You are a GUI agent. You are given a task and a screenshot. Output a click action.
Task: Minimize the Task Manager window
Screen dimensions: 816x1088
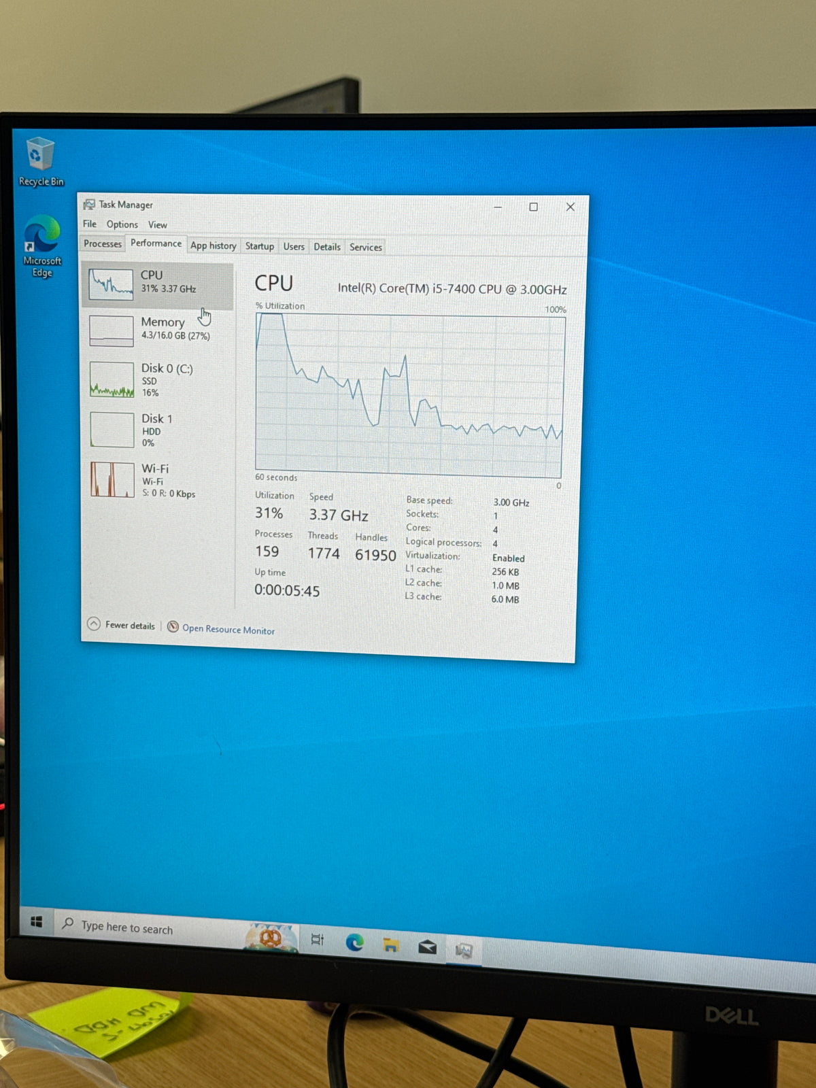(498, 207)
